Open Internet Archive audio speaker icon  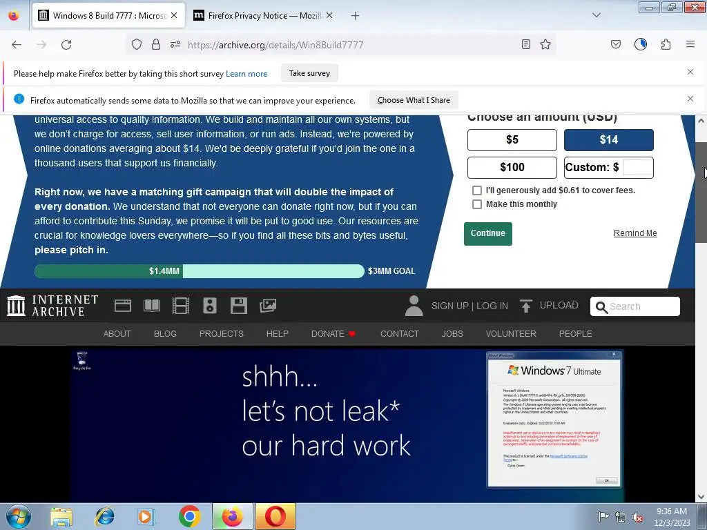coord(210,306)
